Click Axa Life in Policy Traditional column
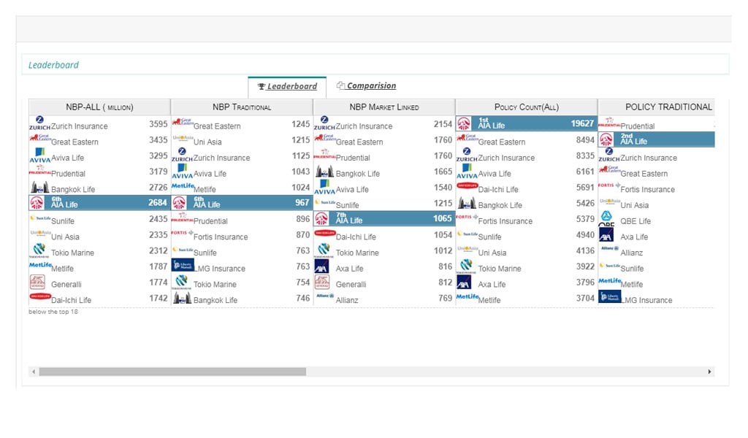 point(657,235)
